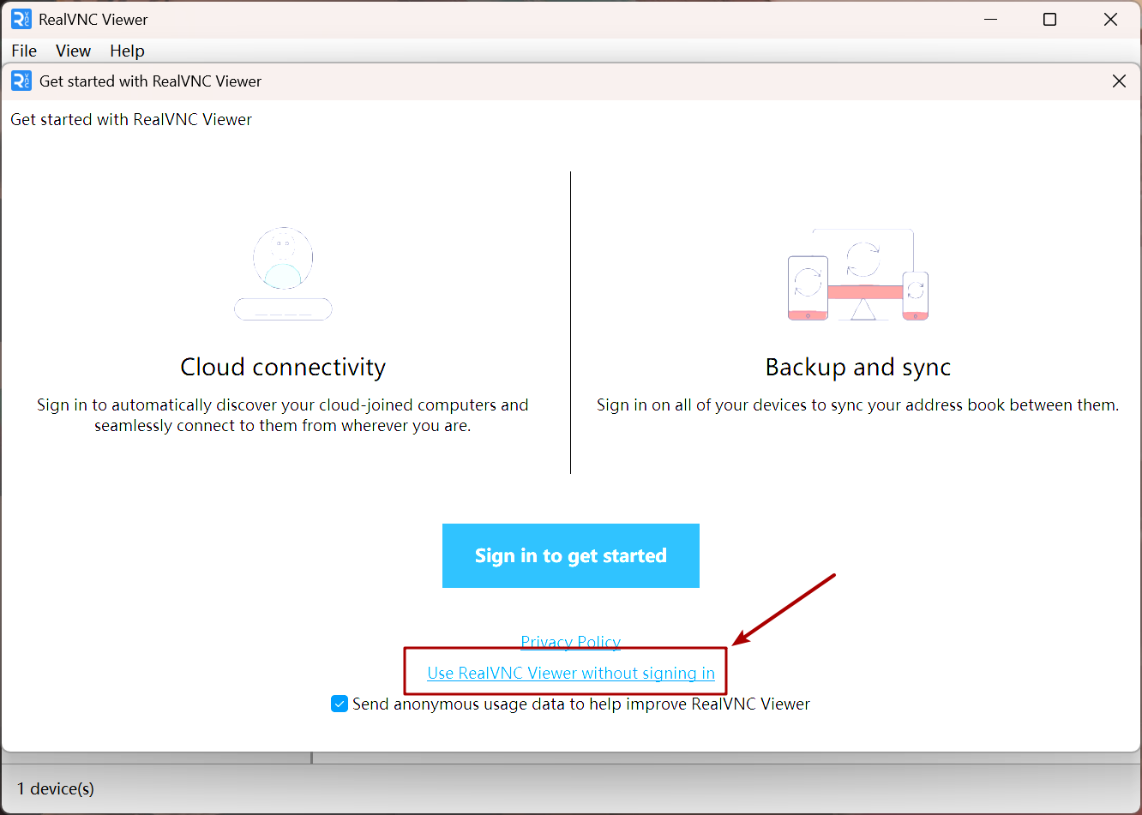Open the Privacy Policy link
This screenshot has width=1142, height=815.
pyautogui.click(x=571, y=641)
